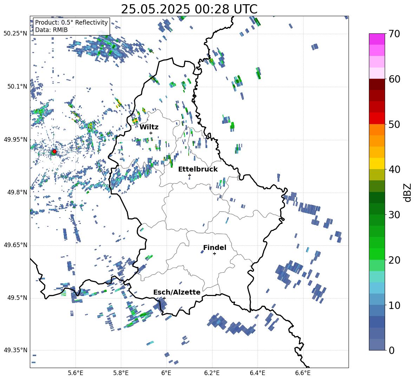Click the 5.8°E longitude label
Viewport: 416px width, 380px height.
coord(121,373)
